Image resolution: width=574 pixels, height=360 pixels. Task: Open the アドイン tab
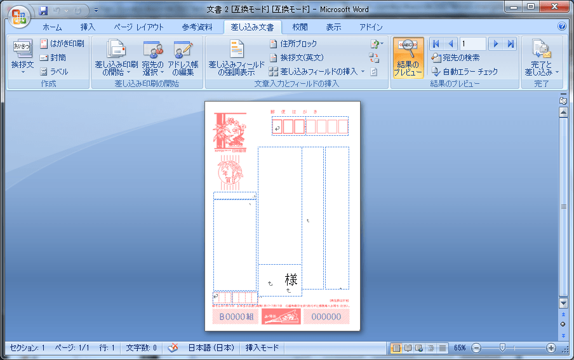(x=370, y=27)
